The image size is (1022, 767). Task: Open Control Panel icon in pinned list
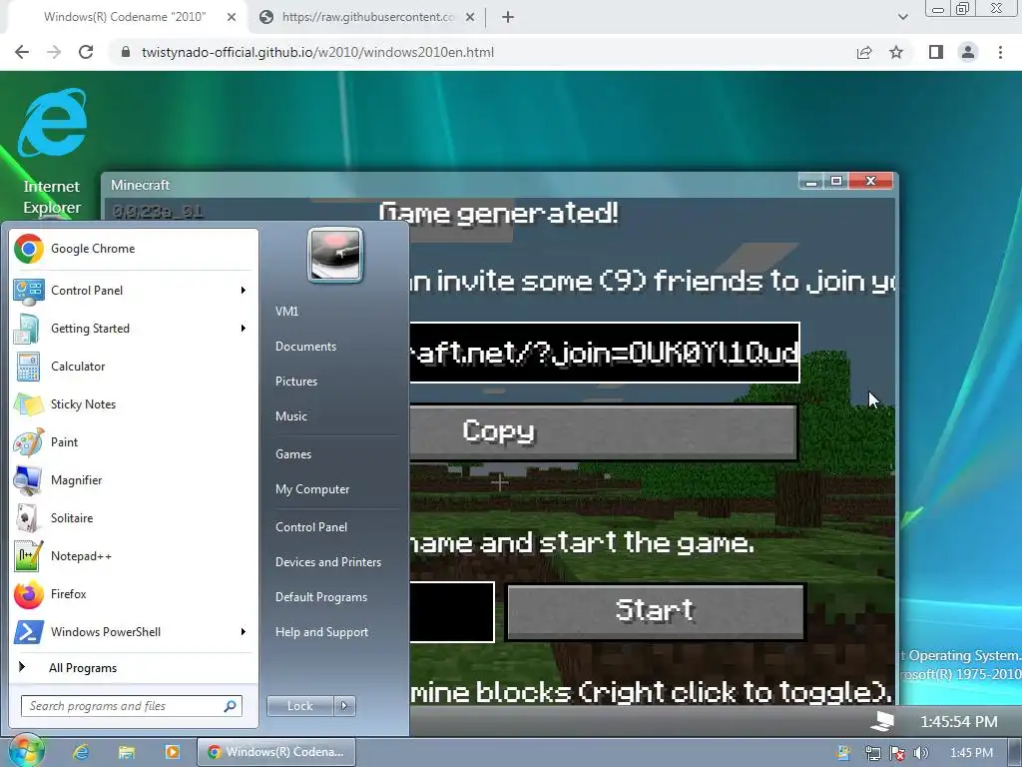click(28, 291)
